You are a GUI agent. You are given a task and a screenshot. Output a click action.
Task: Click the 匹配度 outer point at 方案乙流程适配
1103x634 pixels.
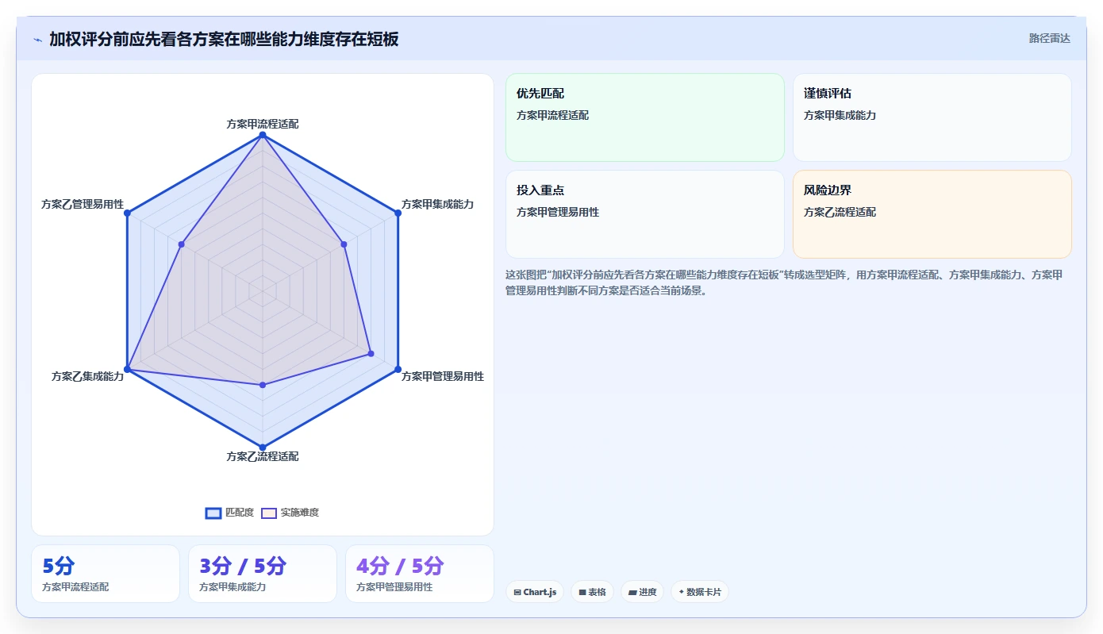(263, 448)
